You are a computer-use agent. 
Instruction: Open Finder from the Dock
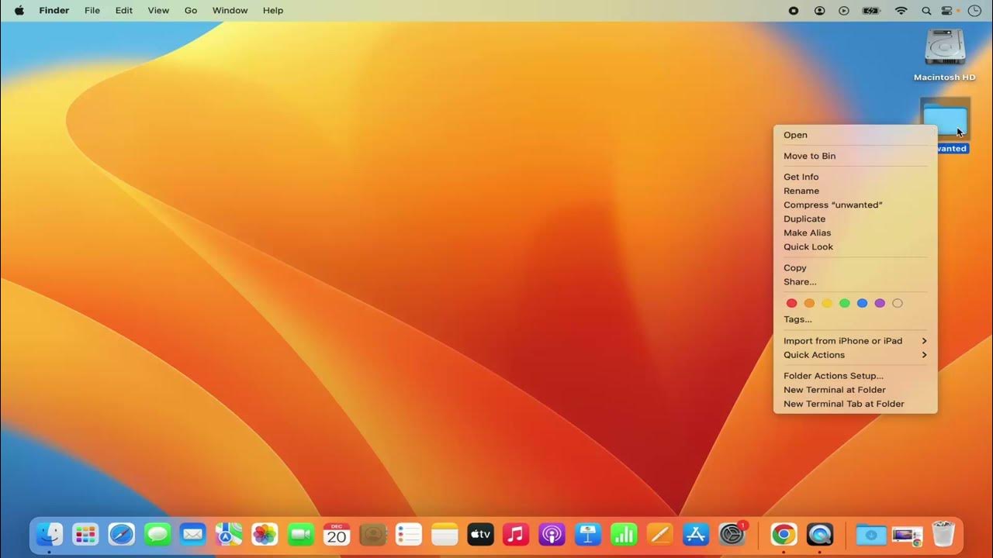click(x=50, y=534)
